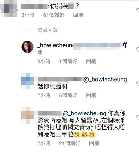The height and width of the screenshot is (152, 139).
Task: Open the _bowiecheung username in the reply
Action: (x=55, y=45)
